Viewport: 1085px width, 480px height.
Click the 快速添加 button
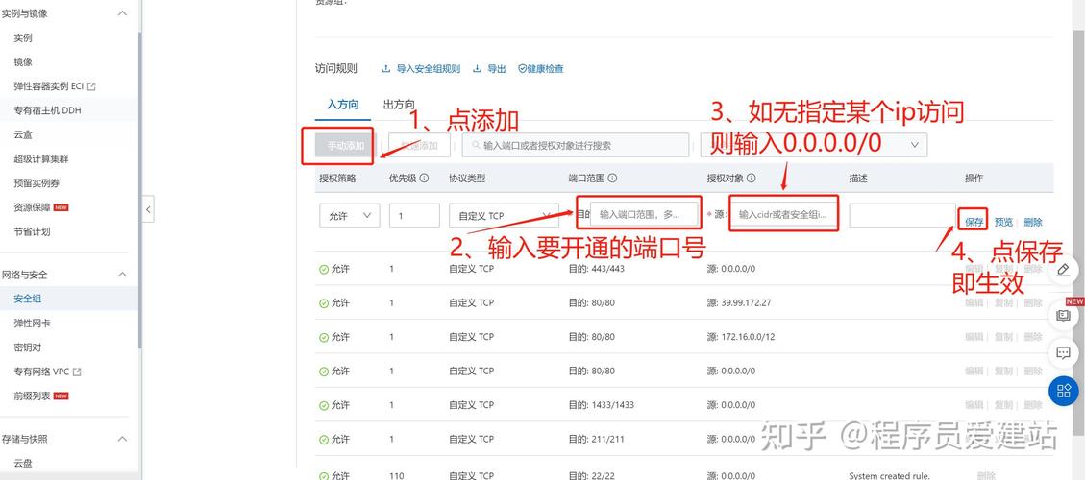coord(420,146)
